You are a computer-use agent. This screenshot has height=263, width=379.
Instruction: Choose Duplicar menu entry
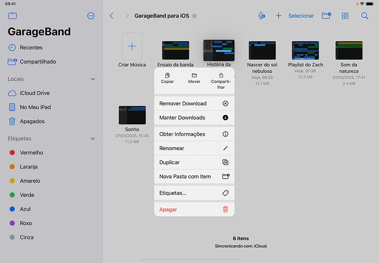pyautogui.click(x=194, y=162)
